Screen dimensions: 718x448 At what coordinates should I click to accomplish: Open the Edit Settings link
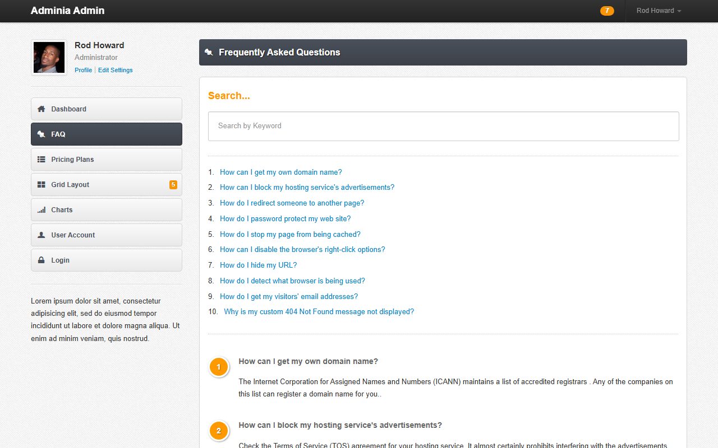(116, 70)
